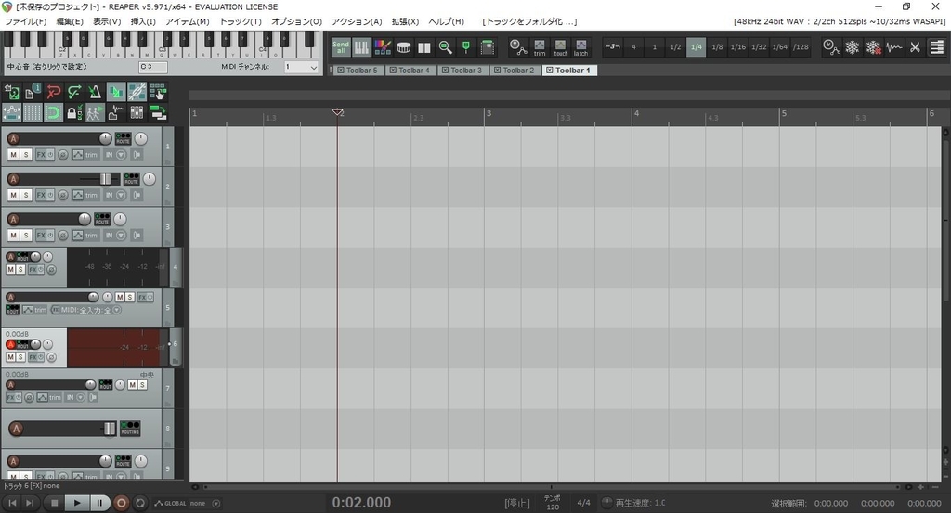This screenshot has height=513, width=951.
Task: Click track 1 pan knob
Action: [x=141, y=139]
